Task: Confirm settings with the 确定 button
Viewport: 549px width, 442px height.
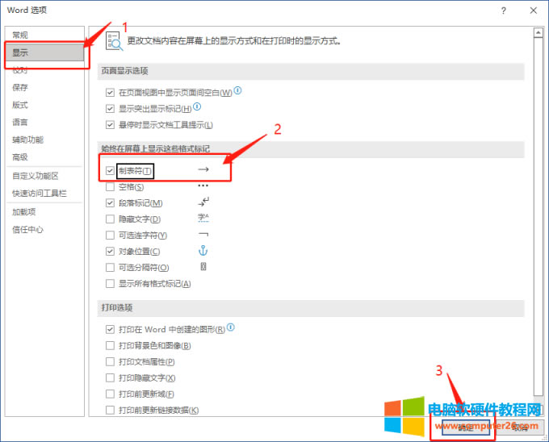Action: [466, 427]
